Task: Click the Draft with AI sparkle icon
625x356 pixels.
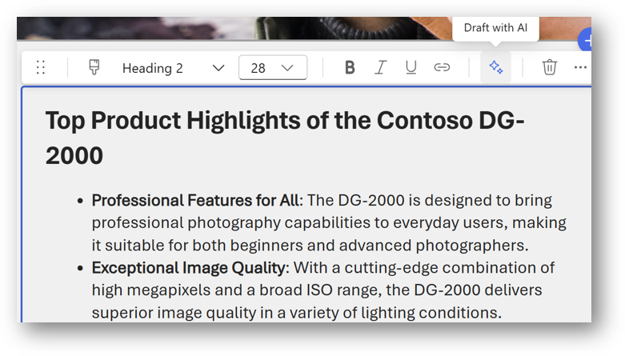Action: [x=495, y=68]
